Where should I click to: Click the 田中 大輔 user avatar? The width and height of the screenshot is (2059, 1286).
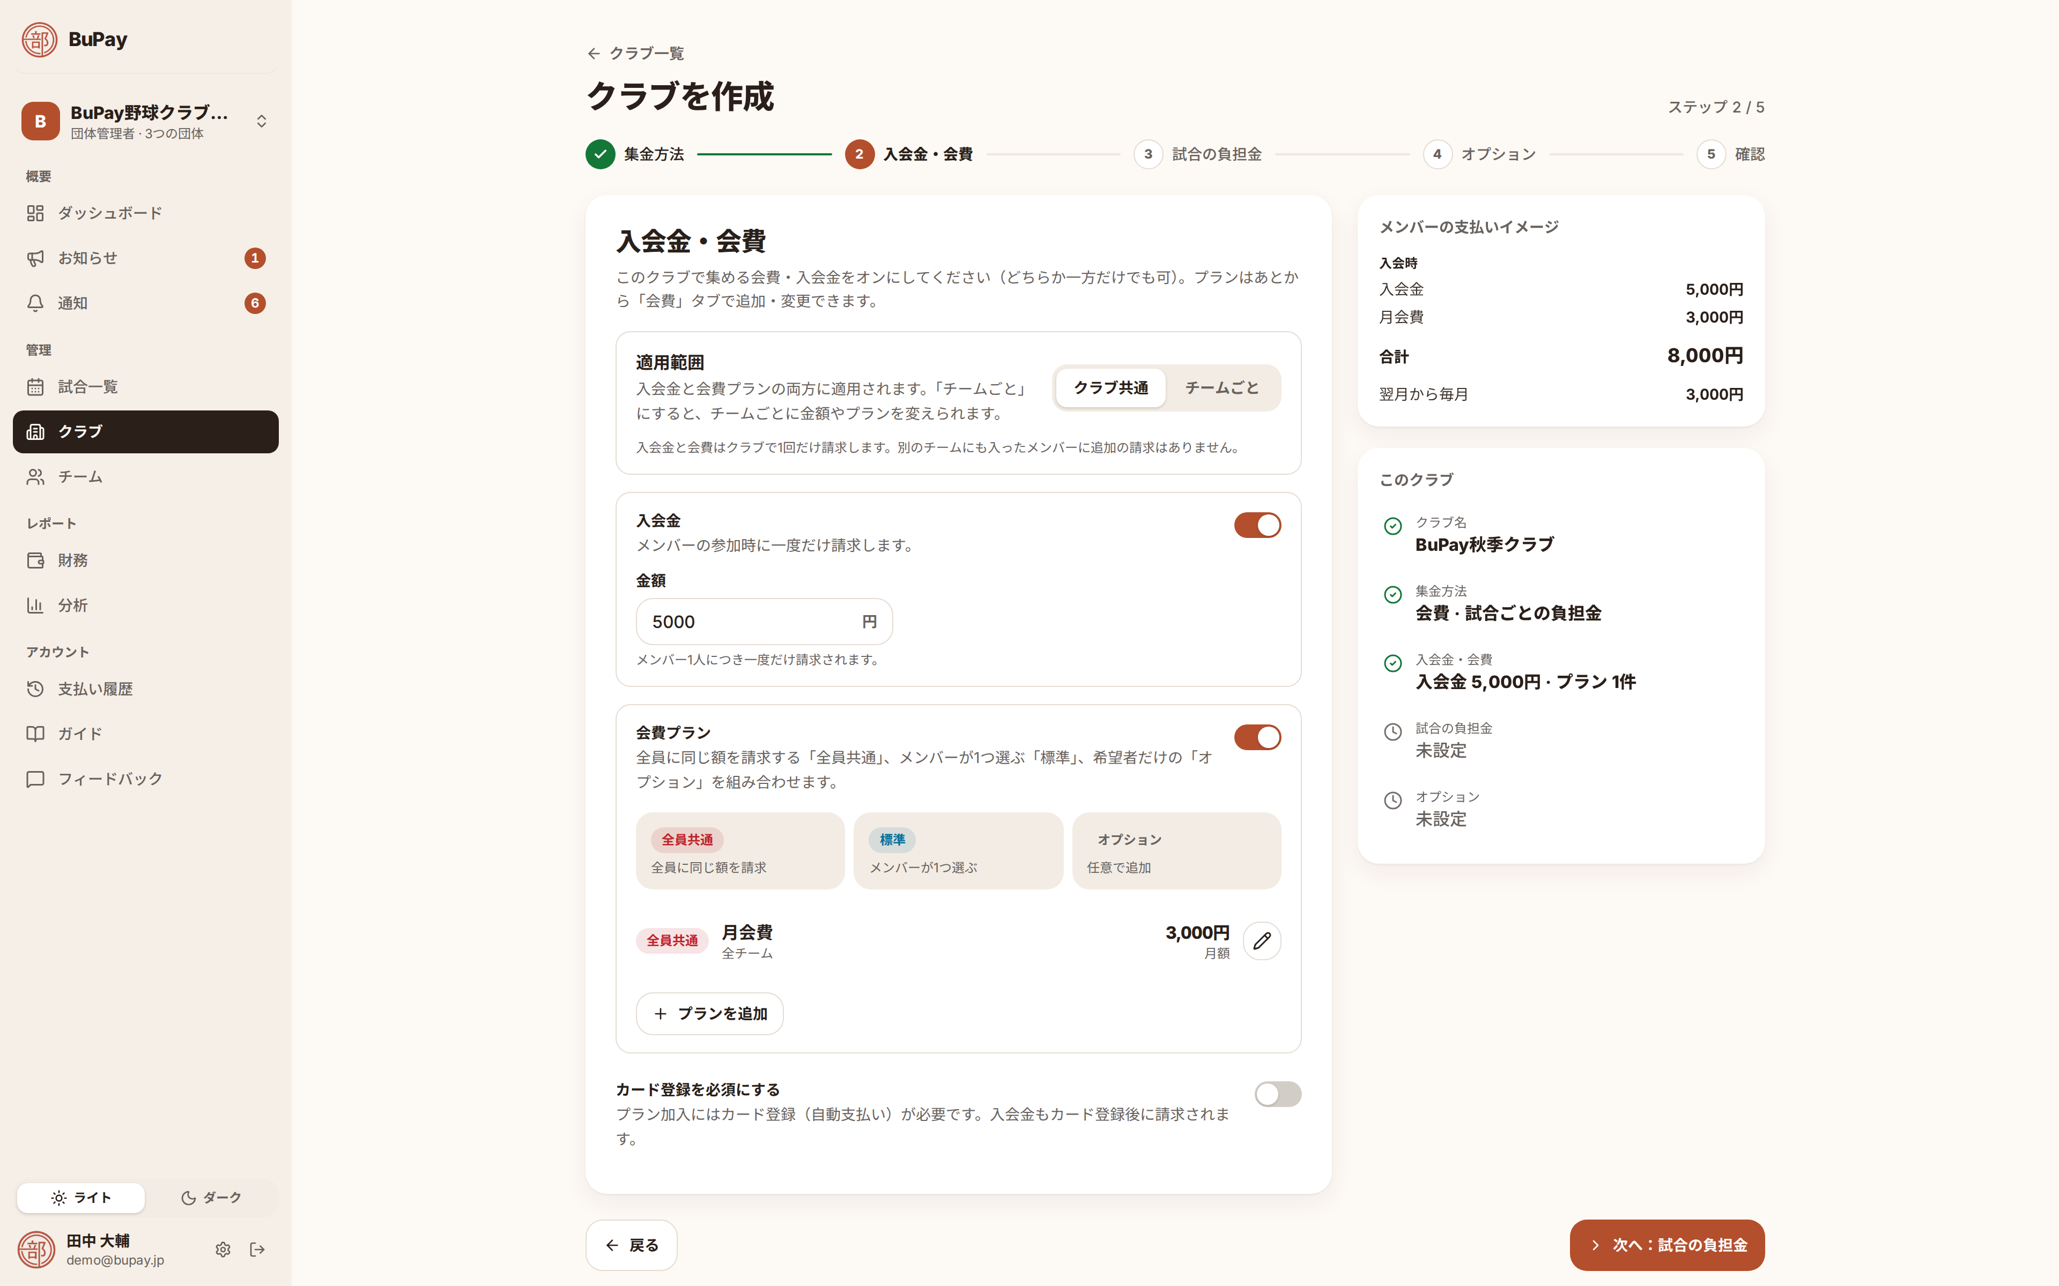[36, 1250]
